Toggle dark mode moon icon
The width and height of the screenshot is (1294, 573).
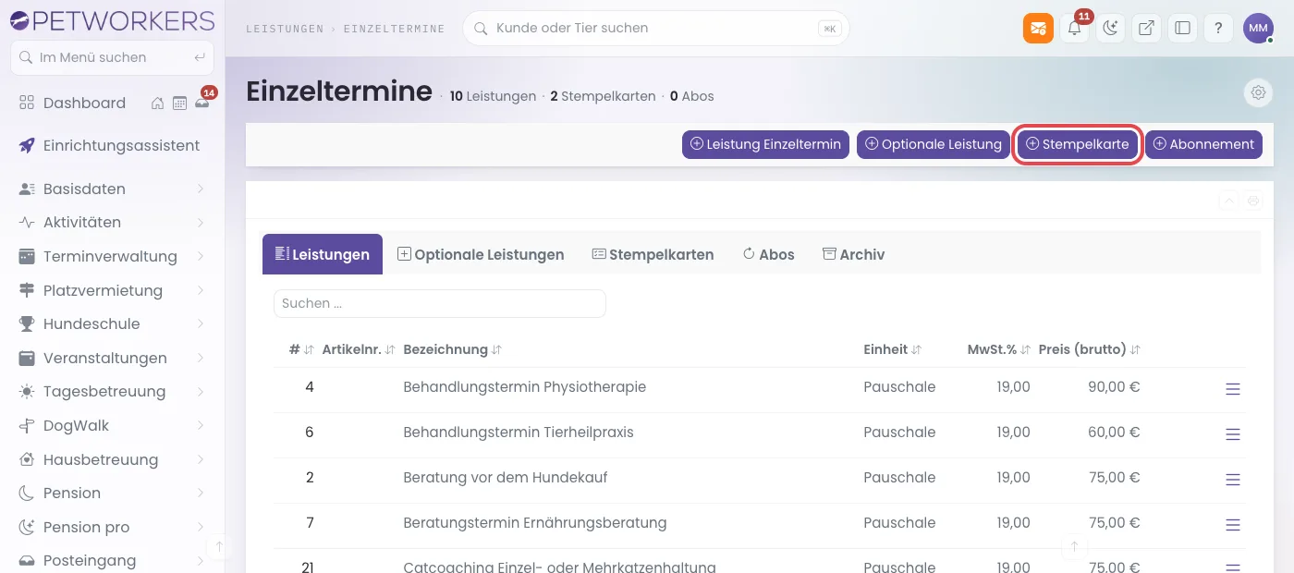click(1110, 28)
